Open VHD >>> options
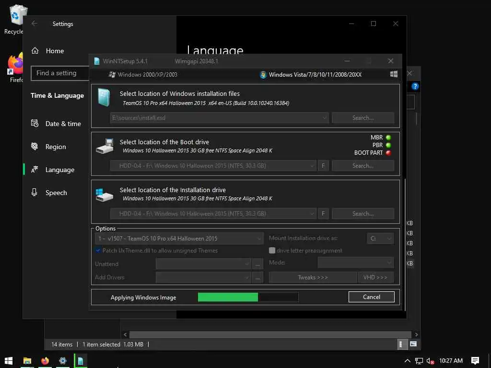Viewport: 491px width, 368px height. coord(375,277)
